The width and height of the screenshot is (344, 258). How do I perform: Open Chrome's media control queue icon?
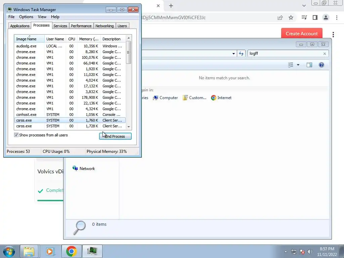point(304,17)
